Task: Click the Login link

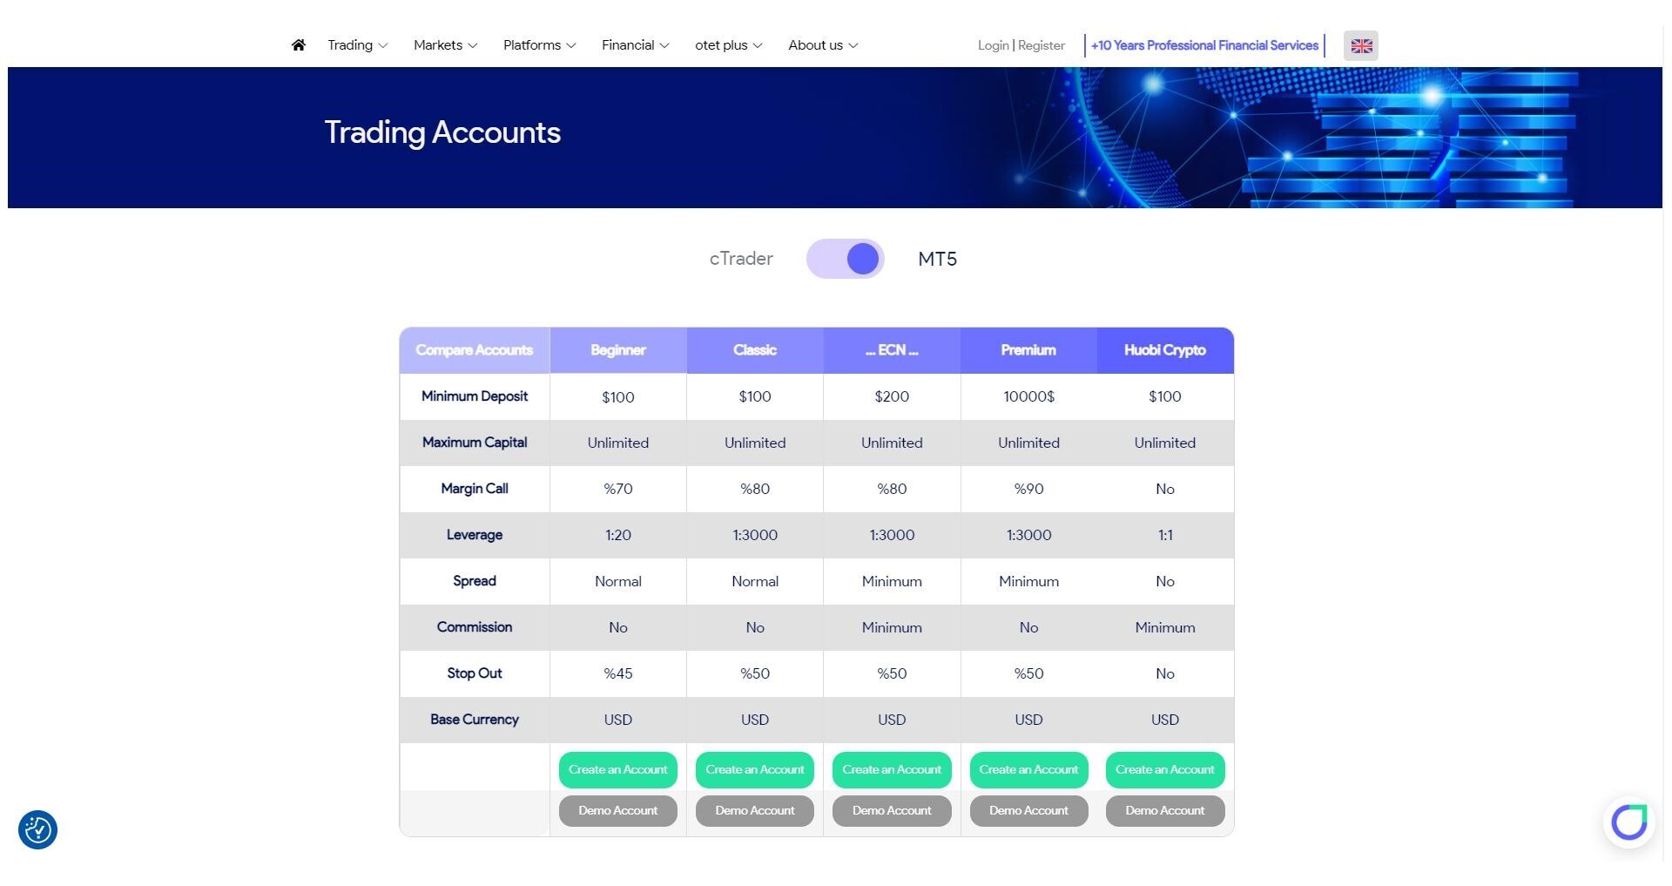Action: [x=993, y=45]
